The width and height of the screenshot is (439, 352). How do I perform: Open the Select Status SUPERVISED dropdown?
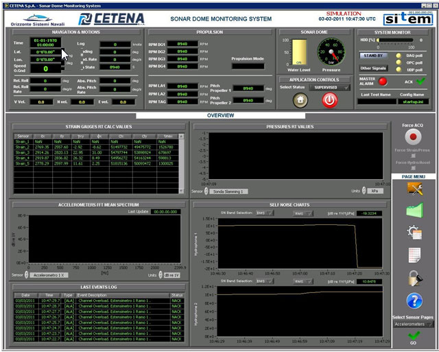coord(329,87)
